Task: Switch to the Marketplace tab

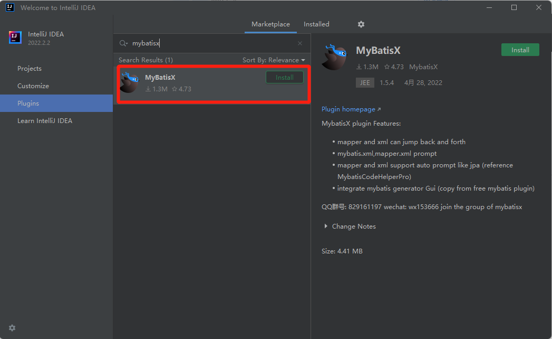Action: [270, 24]
